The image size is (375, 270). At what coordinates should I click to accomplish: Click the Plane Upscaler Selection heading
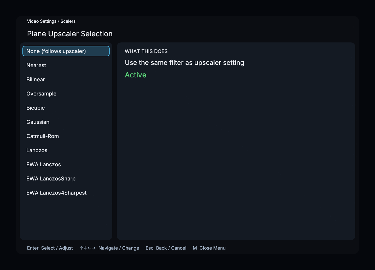(x=70, y=34)
